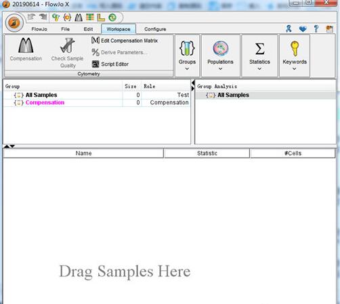The height and width of the screenshot is (304, 340).
Task: Click the Table Editor icon in the quick toolbar
Action: tap(89, 18)
